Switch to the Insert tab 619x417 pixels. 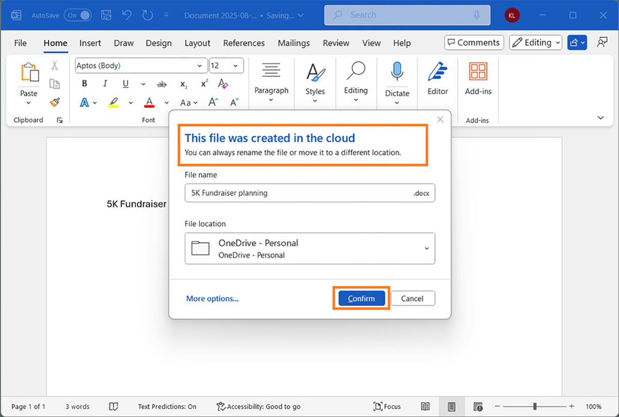90,43
